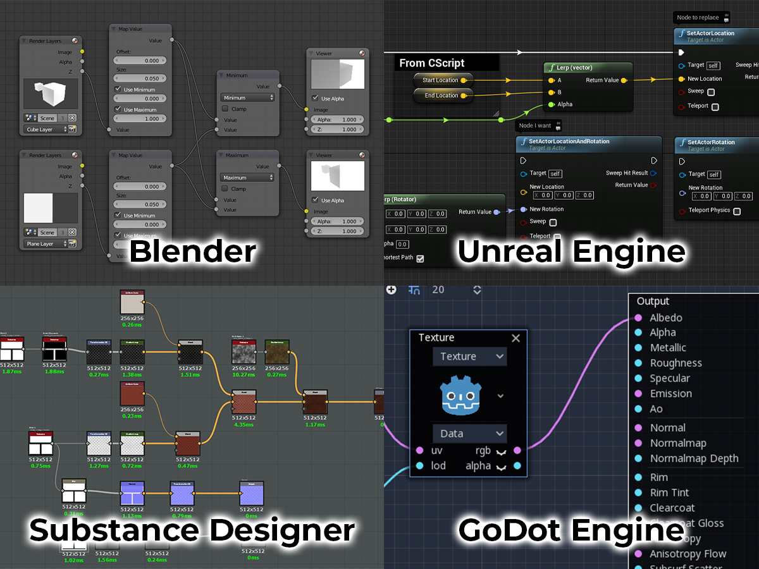
Task: Open the Data dropdown in the Texture node
Action: (x=469, y=433)
